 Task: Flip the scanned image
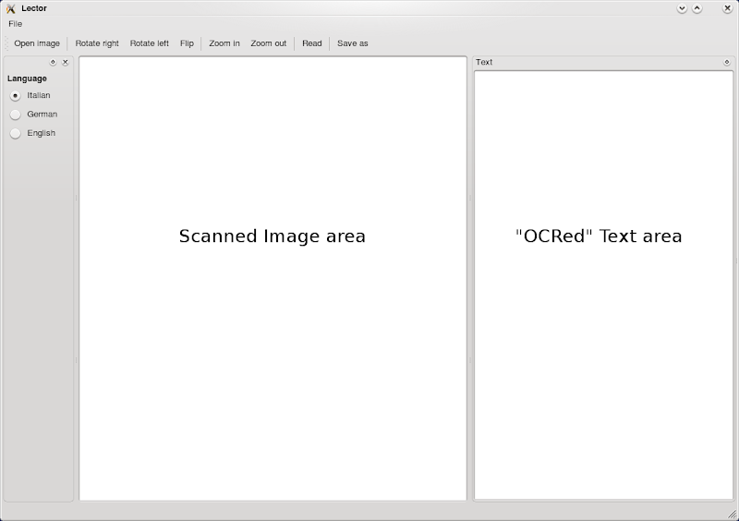(187, 43)
